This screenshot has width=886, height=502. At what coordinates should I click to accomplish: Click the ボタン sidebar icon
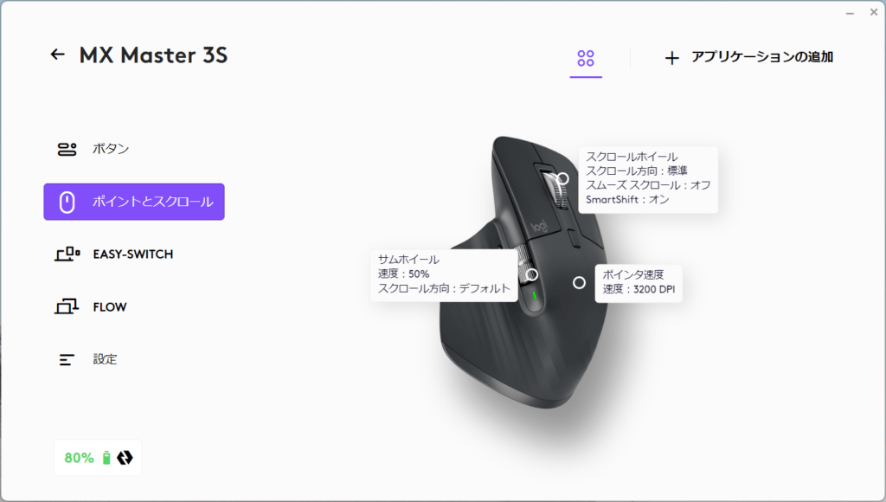(67, 149)
